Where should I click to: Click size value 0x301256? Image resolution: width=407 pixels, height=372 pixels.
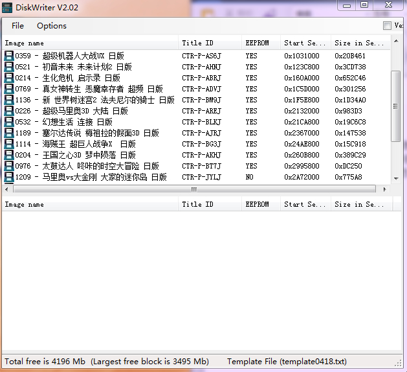click(x=350, y=89)
